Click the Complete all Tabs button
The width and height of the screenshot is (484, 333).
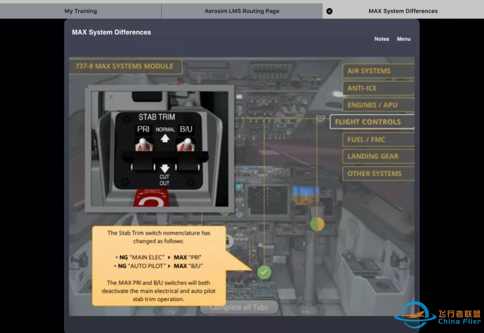point(239,307)
